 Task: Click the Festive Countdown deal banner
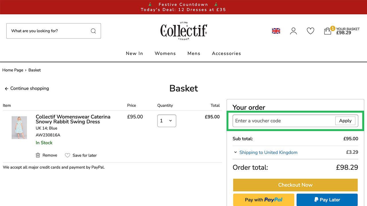point(183,7)
